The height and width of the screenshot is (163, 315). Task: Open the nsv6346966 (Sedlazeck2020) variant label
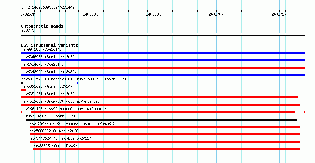tap(49, 57)
